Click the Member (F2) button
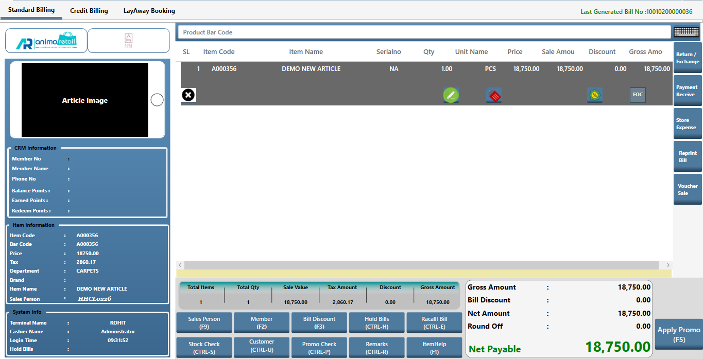Image resolution: width=703 pixels, height=359 pixels. click(262, 322)
